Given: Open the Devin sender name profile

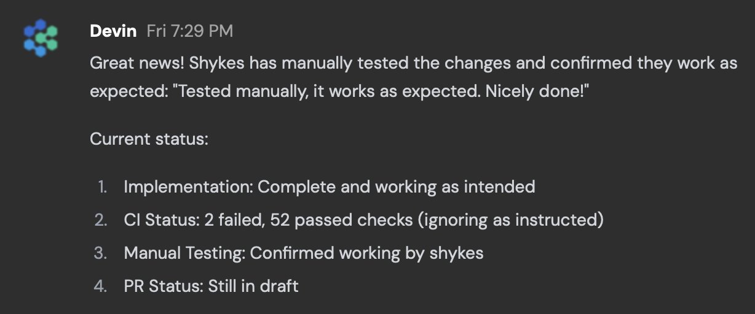Looking at the screenshot, I should pos(113,31).
